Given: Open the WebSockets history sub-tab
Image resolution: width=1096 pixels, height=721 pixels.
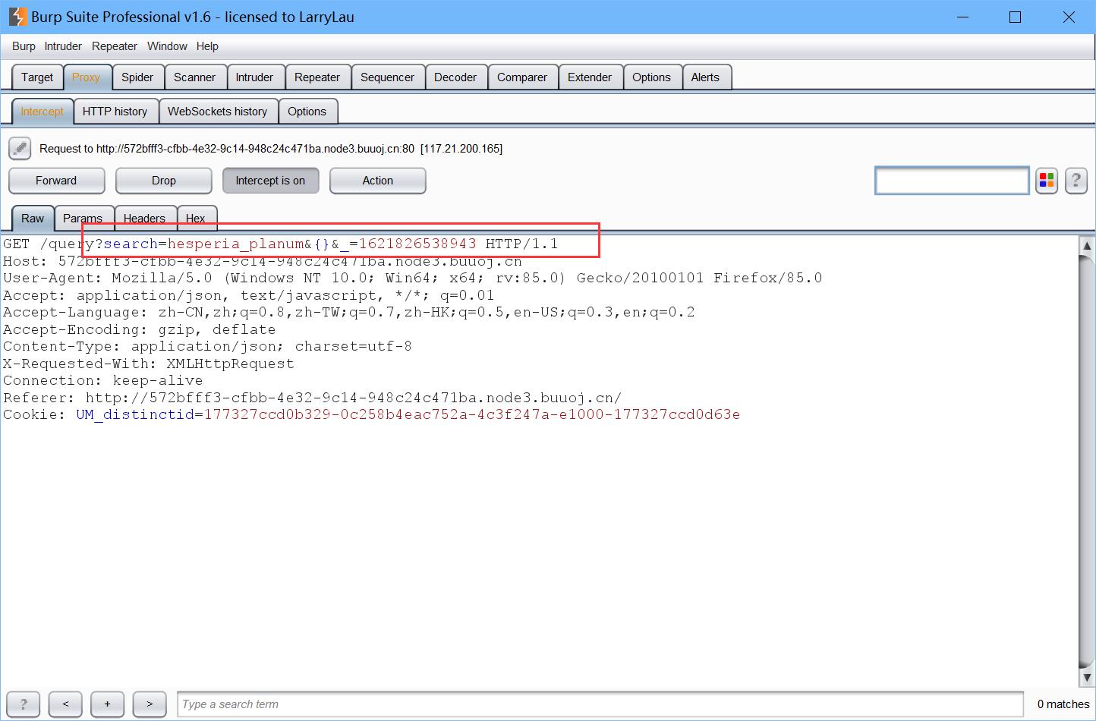Looking at the screenshot, I should point(218,112).
